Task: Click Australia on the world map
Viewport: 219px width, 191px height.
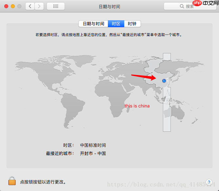Action: click(177, 113)
